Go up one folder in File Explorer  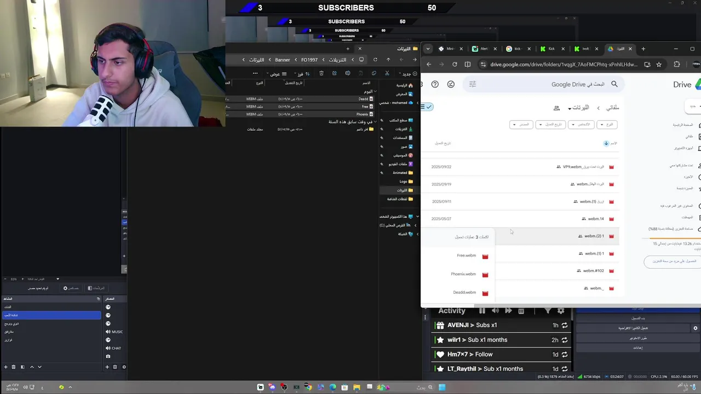coord(388,60)
